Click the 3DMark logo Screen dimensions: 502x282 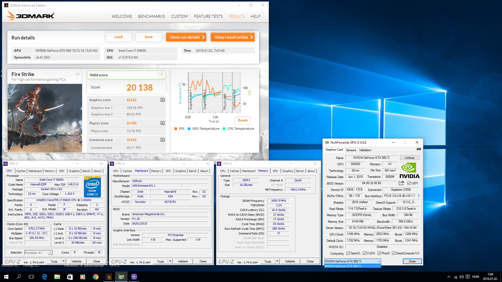[x=30, y=16]
